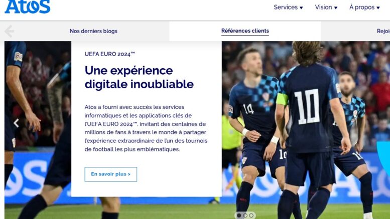Click the Atos description paragraph text
This screenshot has height=219, width=390.
tap(146, 128)
